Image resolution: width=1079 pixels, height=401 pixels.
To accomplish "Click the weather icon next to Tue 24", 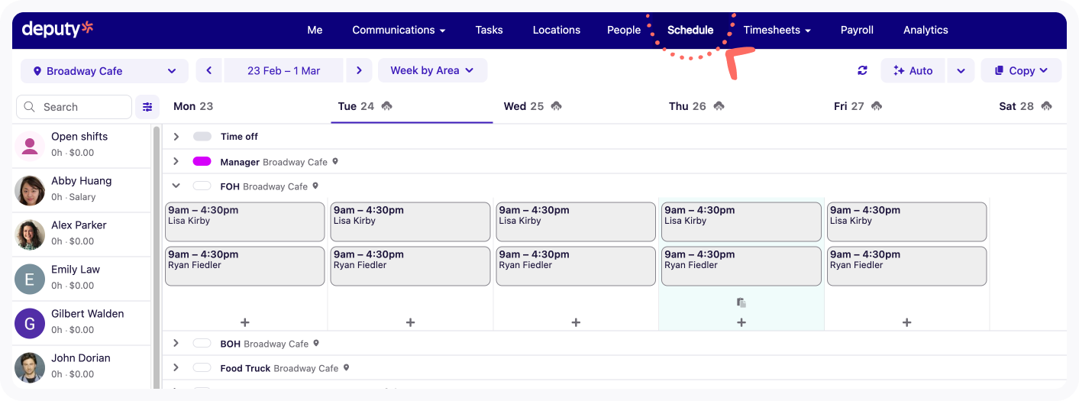I will point(387,106).
